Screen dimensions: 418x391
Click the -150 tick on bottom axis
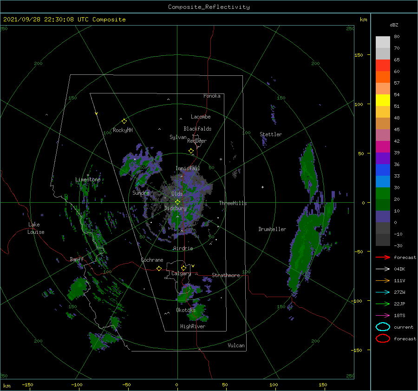point(27,384)
